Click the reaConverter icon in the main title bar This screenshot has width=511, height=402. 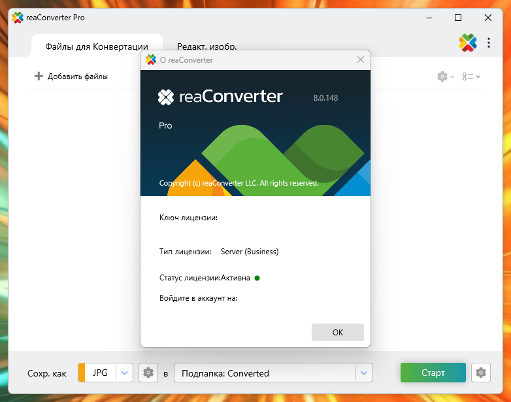pyautogui.click(x=18, y=18)
